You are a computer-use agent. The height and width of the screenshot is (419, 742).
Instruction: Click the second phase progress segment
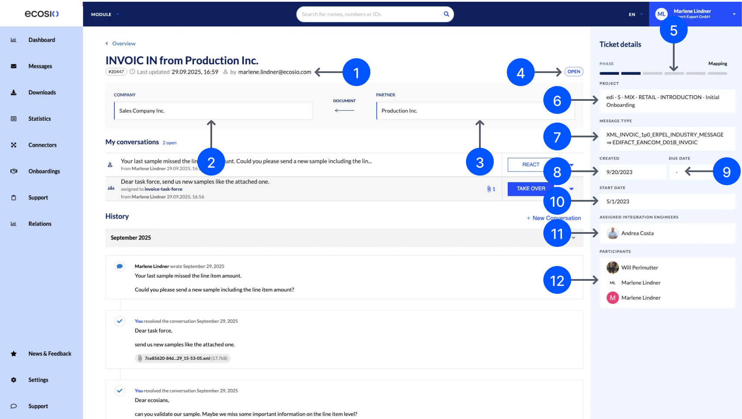[x=631, y=73]
